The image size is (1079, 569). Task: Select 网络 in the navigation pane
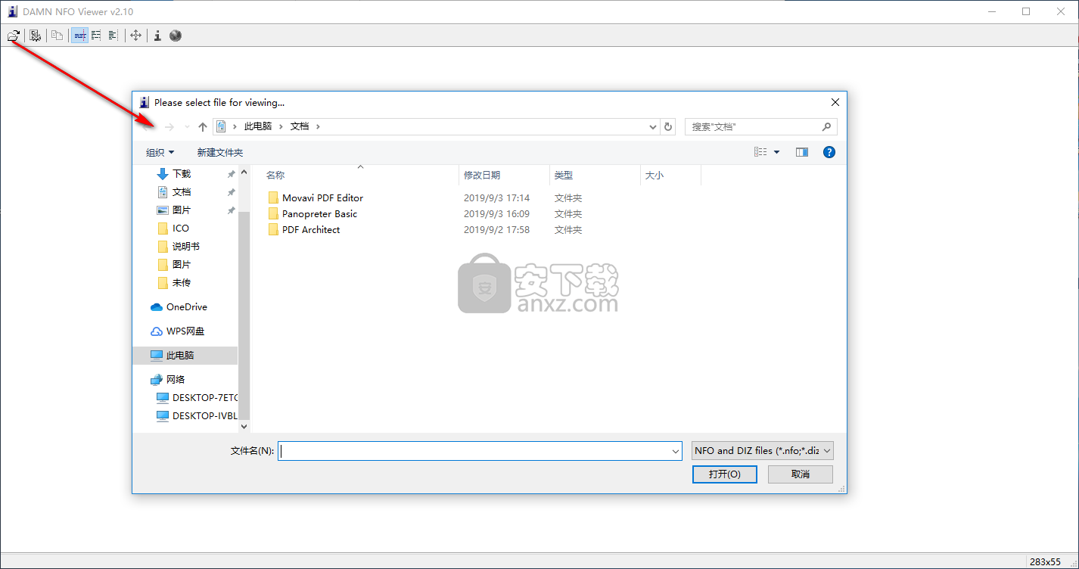pyautogui.click(x=176, y=380)
